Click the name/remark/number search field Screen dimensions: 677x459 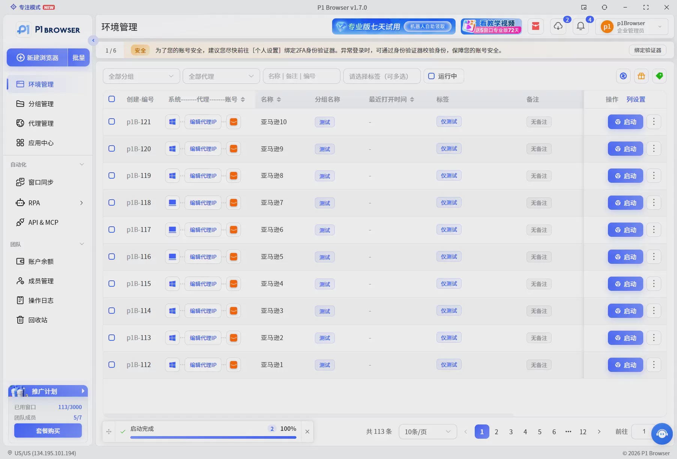coord(302,76)
